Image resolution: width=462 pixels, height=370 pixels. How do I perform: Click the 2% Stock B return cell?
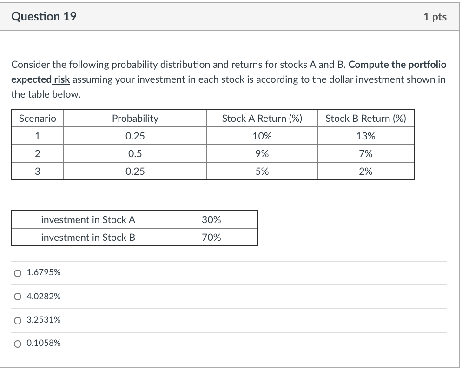click(x=365, y=171)
